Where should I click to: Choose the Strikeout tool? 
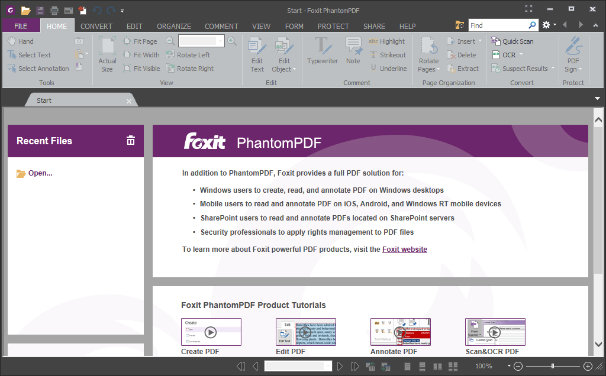388,55
